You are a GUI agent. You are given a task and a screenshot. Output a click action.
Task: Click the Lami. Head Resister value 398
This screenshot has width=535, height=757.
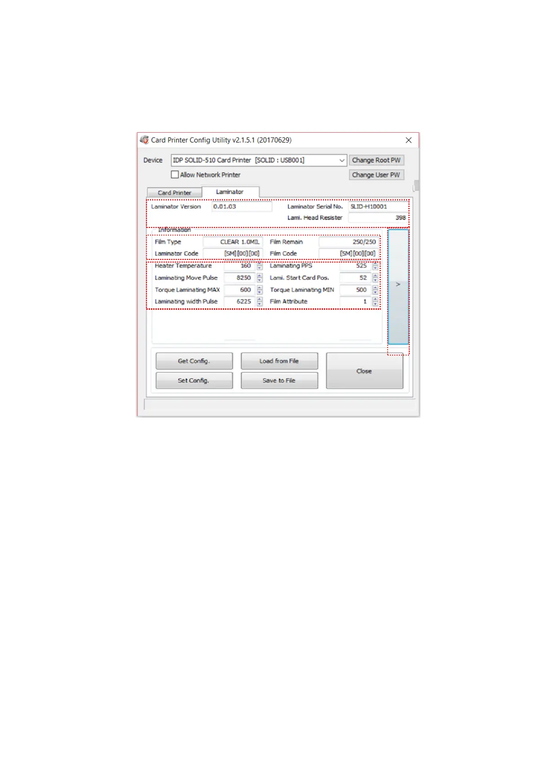coord(378,218)
